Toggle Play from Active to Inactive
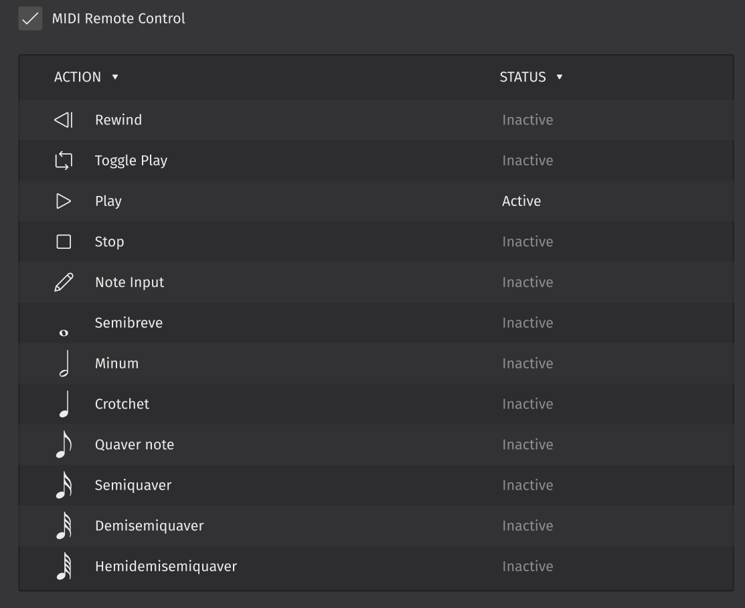Viewport: 745px width, 608px height. click(x=521, y=201)
